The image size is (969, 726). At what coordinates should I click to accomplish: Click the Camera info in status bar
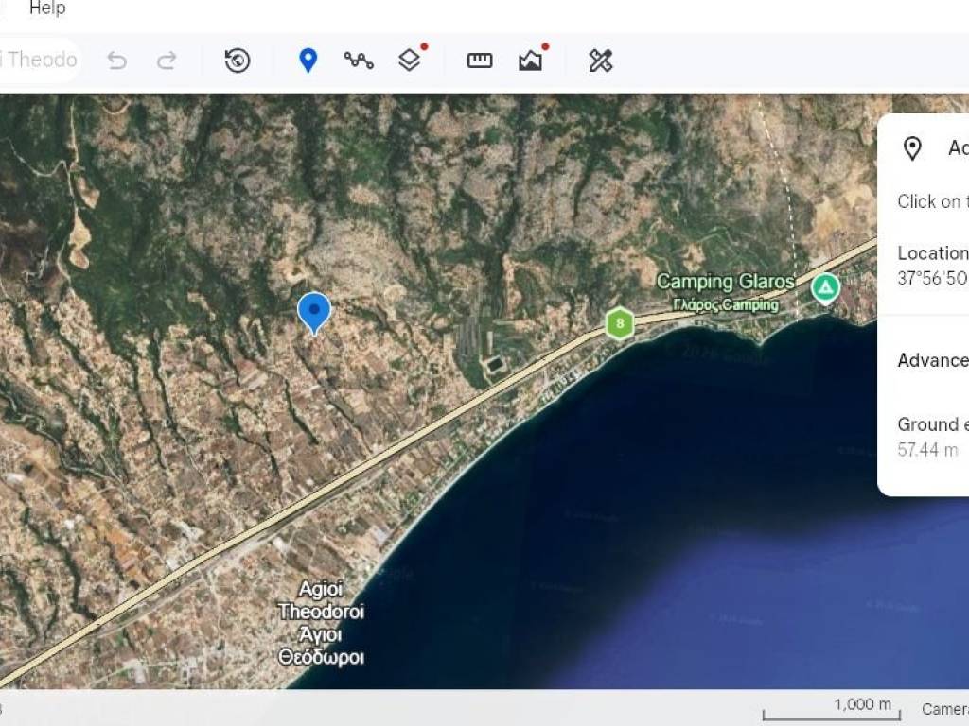[x=944, y=709]
